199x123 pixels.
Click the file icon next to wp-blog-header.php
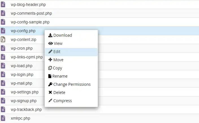tap(3, 5)
